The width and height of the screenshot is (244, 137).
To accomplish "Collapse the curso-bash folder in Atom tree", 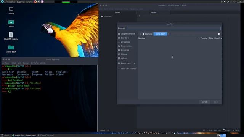I will click(100, 16).
